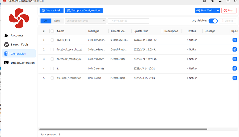
Task: Open the Start Task dropdown arrow
Action: tap(218, 10)
